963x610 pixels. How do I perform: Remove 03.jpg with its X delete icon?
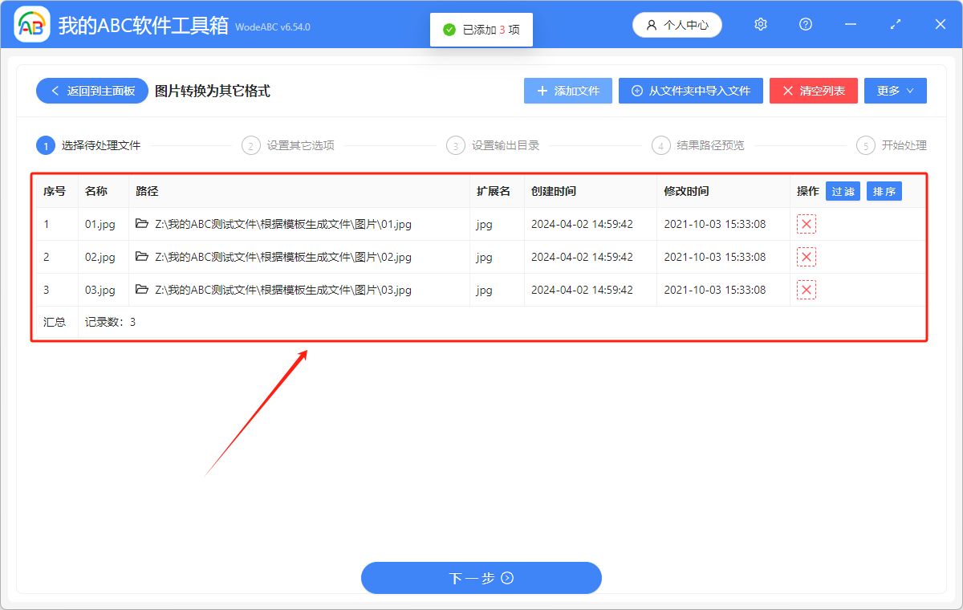[x=806, y=290]
